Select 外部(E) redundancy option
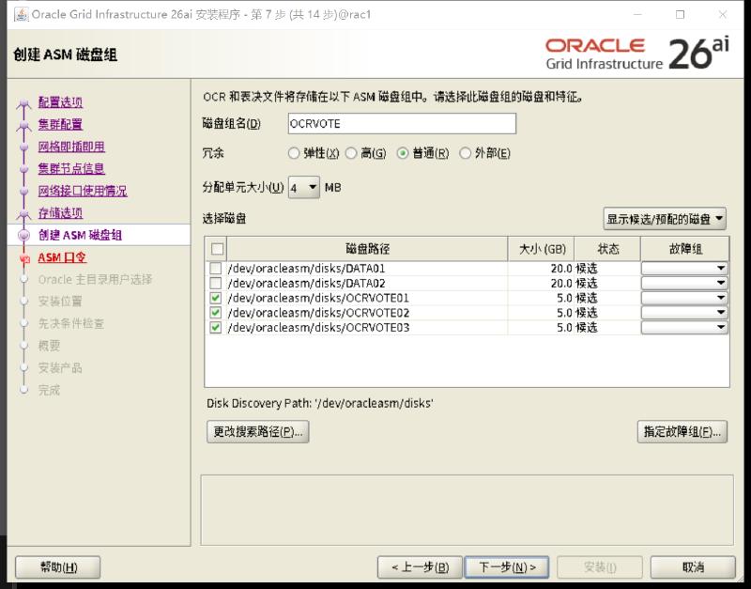751x589 pixels. pos(465,153)
